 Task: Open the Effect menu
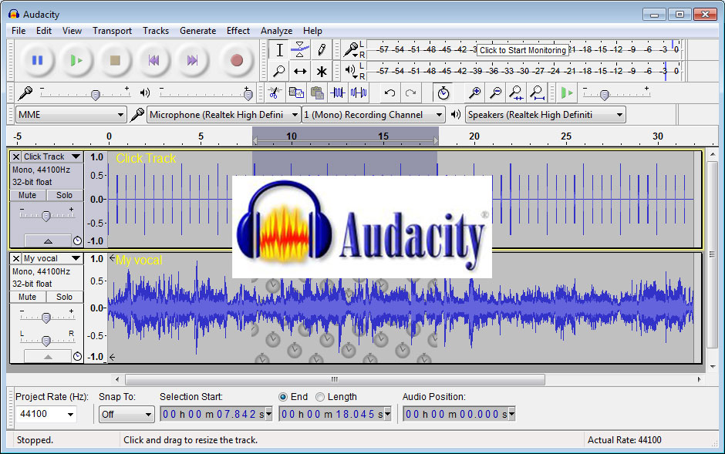[x=238, y=31]
